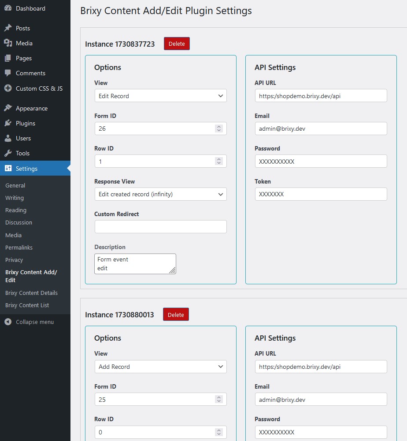Click the Dashboard gauge icon

[8, 8]
